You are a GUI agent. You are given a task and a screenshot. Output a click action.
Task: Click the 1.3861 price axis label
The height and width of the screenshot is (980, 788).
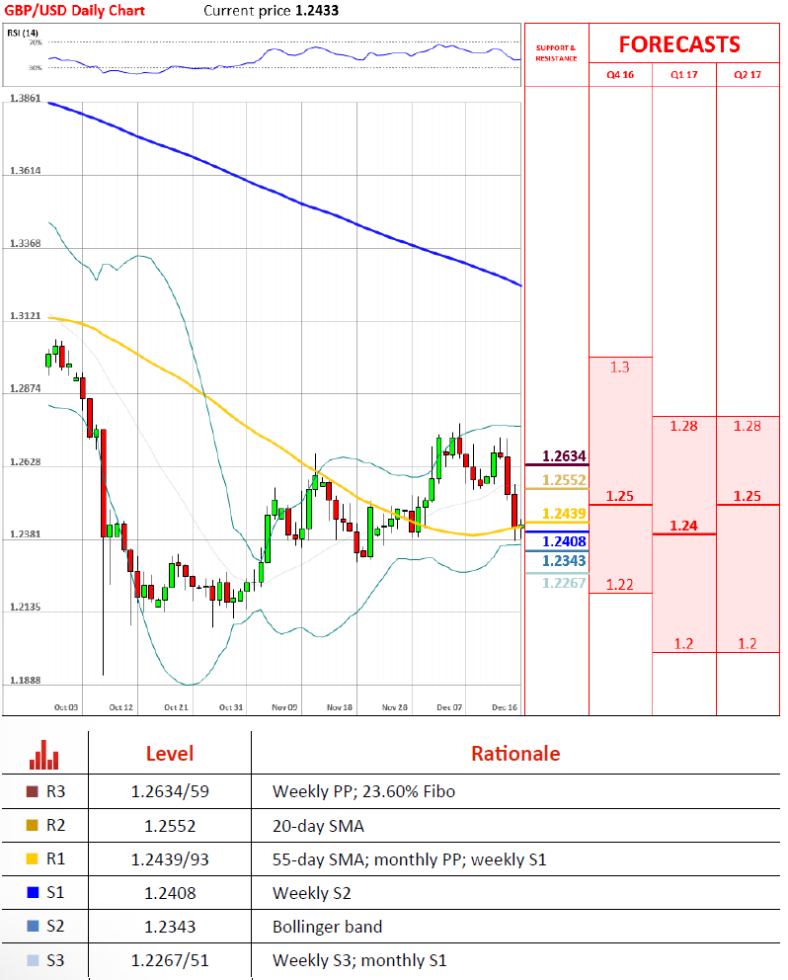click(x=25, y=98)
